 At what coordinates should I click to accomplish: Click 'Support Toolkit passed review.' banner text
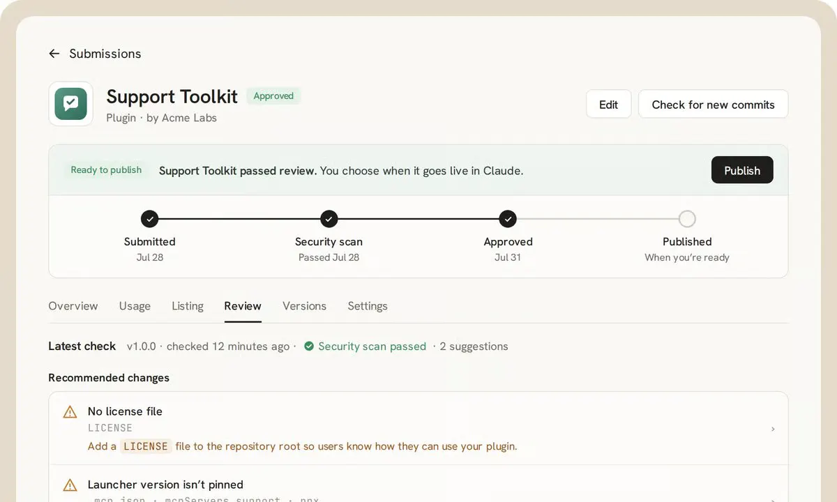click(x=238, y=171)
